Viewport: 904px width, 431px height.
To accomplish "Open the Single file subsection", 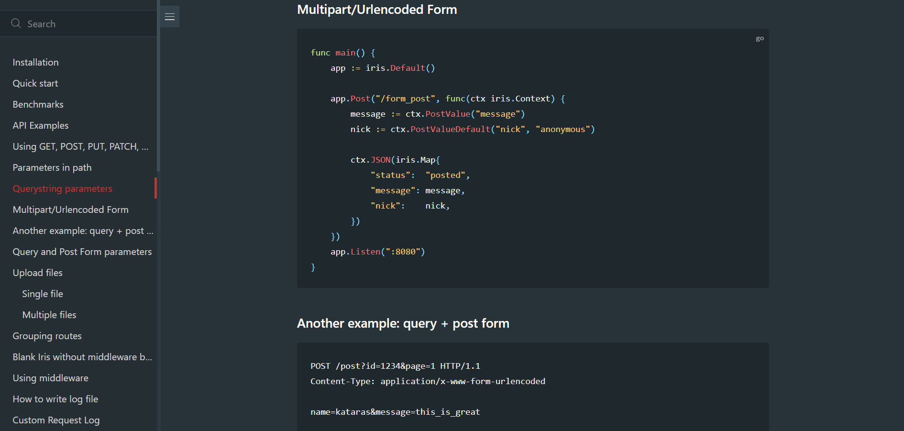I will coord(43,294).
